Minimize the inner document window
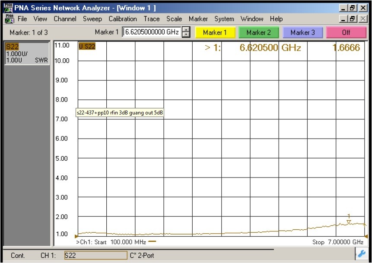372x263 pixels. click(x=343, y=19)
